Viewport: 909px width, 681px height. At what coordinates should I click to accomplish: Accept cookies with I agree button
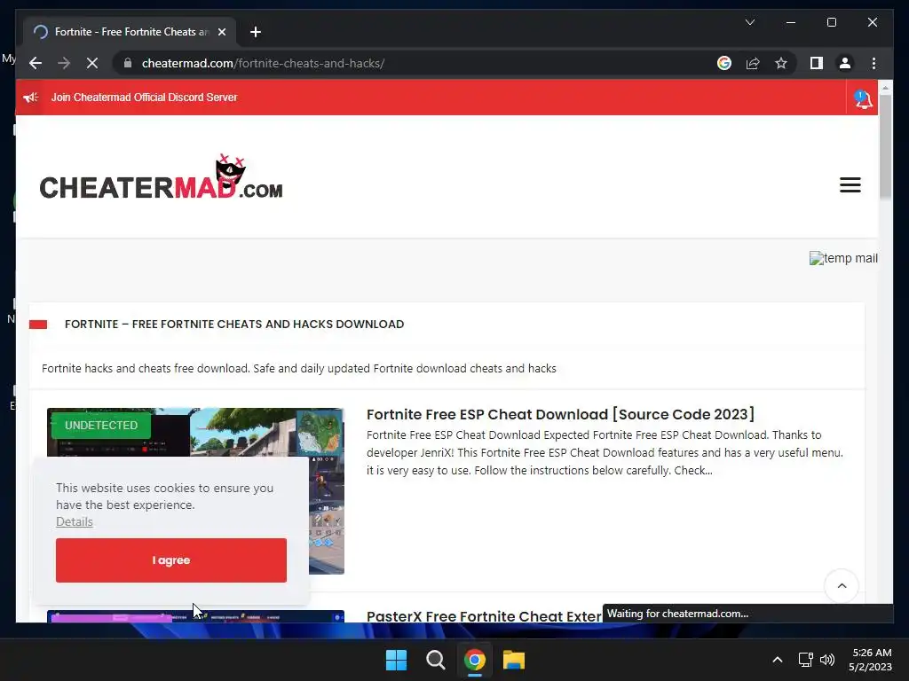coord(171,560)
